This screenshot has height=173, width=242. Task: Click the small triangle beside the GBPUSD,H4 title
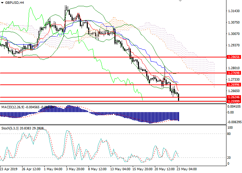[x=2, y=2]
